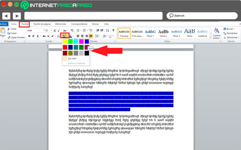Viewport: 241px width, 150px height.
Task: Toggle bold N formatting
Action: point(29,36)
